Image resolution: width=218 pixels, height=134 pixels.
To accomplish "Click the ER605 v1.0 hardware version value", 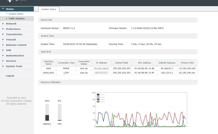I will pos(69,28).
